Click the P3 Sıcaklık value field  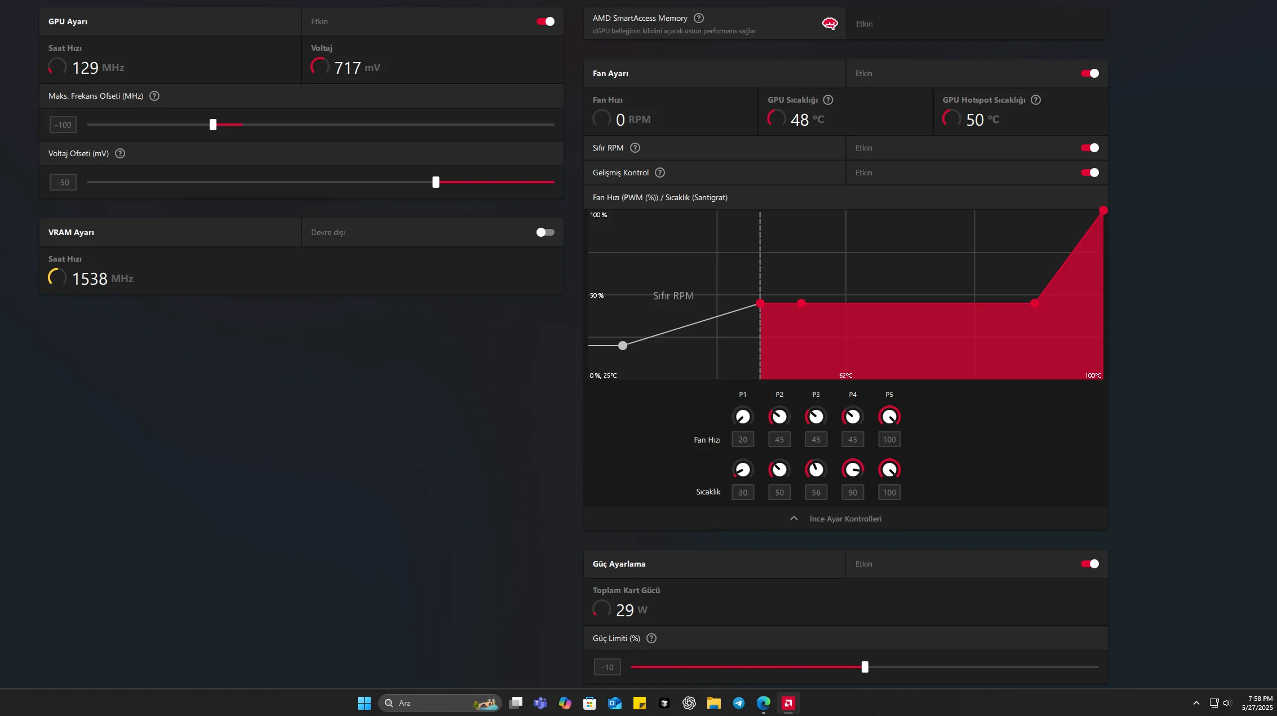point(816,492)
